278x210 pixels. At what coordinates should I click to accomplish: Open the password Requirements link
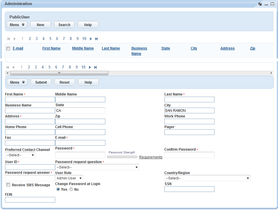pos(151,157)
